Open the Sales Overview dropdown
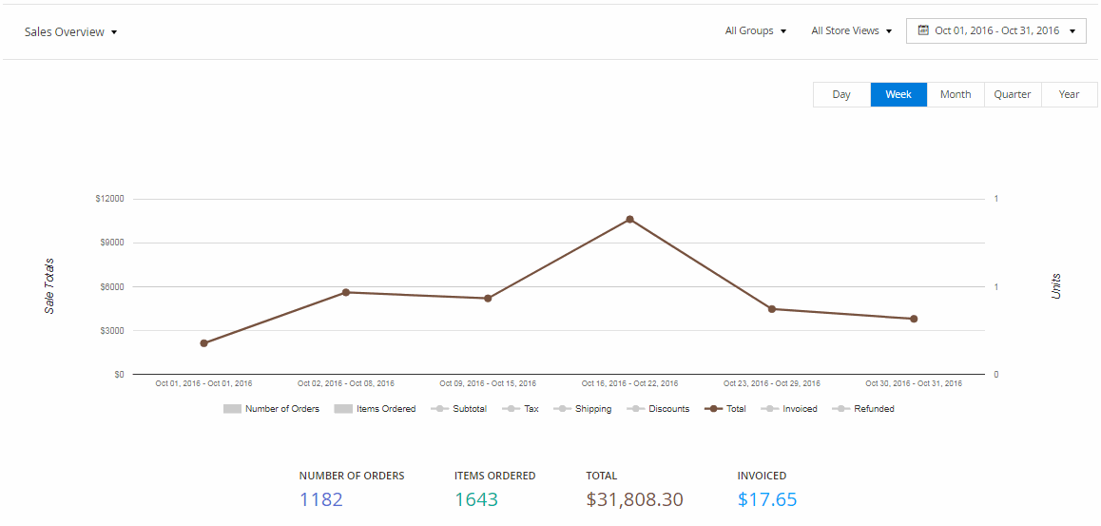 tap(70, 31)
